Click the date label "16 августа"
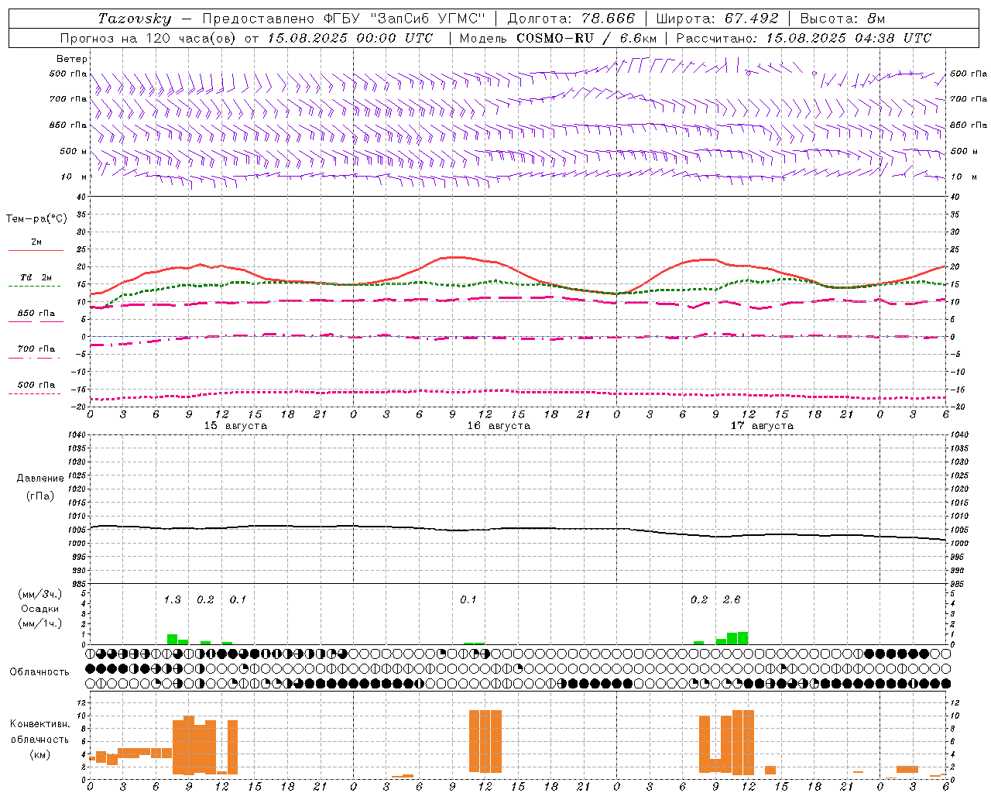This screenshot has height=793, width=991. point(499,426)
